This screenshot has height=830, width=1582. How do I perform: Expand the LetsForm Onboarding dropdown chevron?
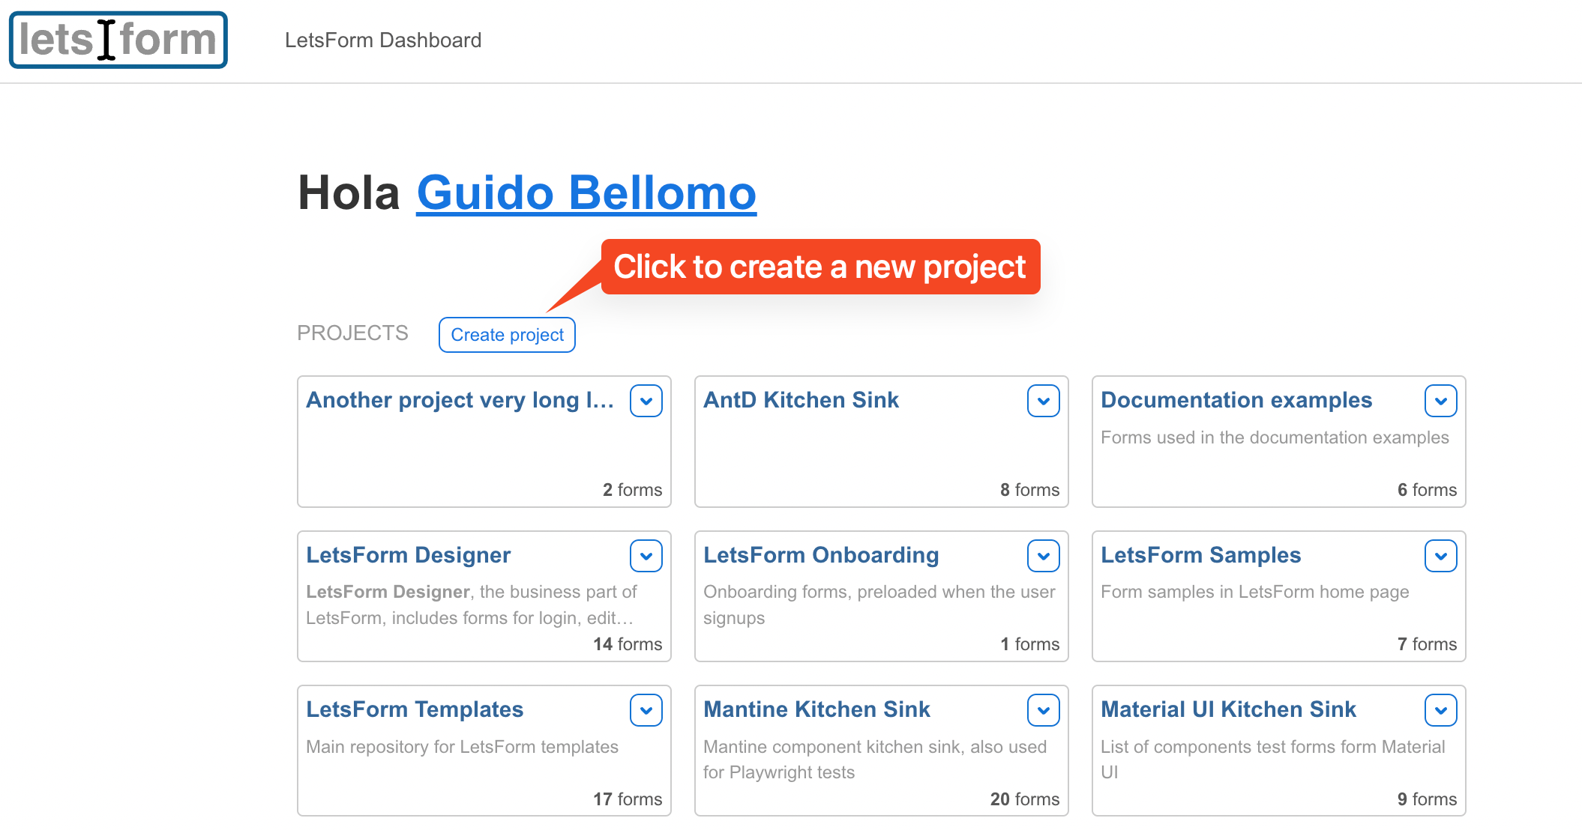tap(1044, 556)
